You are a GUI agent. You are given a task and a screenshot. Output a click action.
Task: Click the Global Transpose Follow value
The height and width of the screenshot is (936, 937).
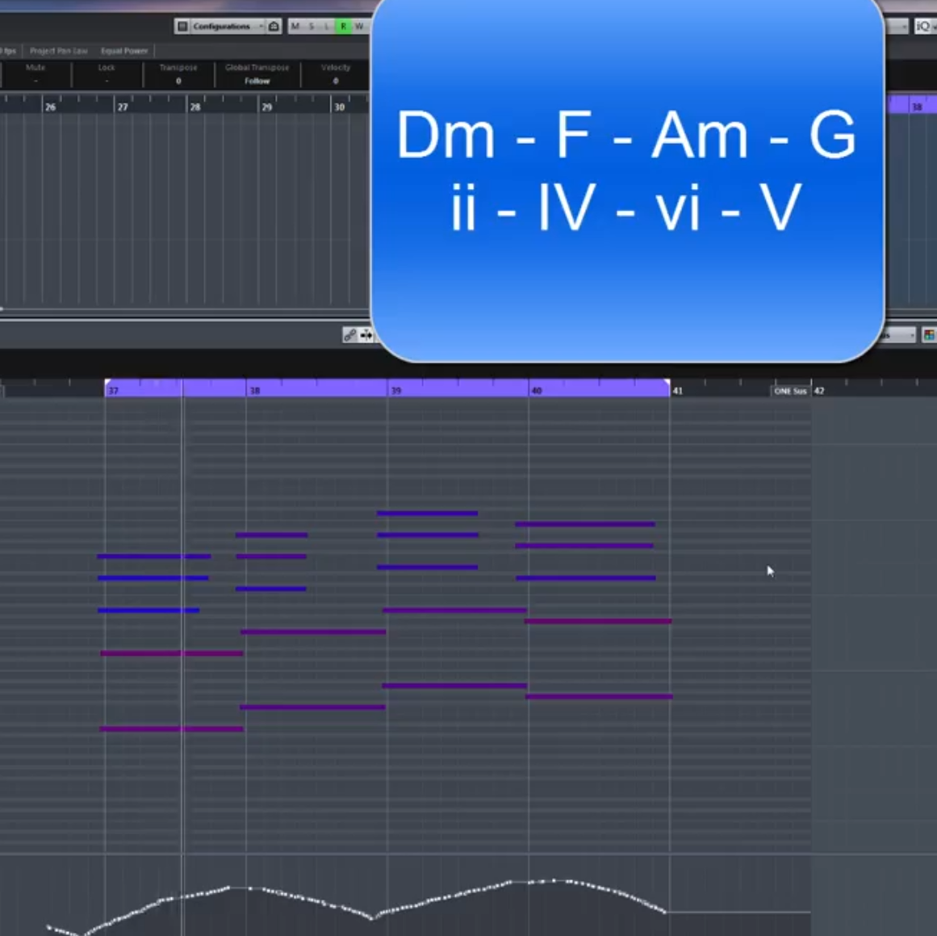tap(257, 81)
